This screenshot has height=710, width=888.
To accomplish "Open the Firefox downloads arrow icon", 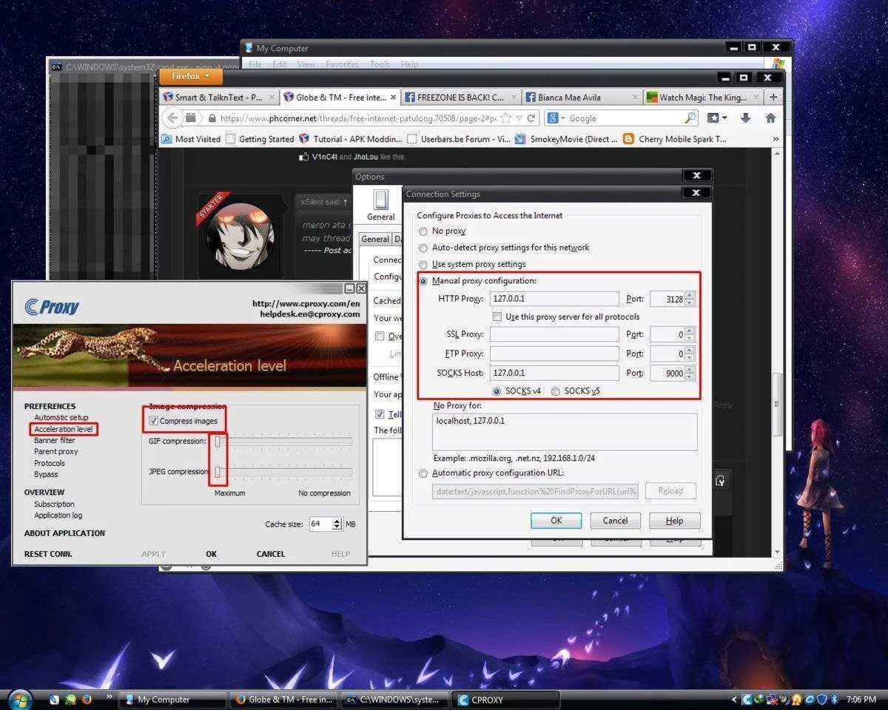I will 745,118.
